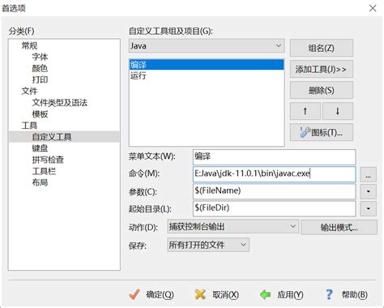Select 键盘 in the category tree
The image size is (384, 308).
coord(40,148)
